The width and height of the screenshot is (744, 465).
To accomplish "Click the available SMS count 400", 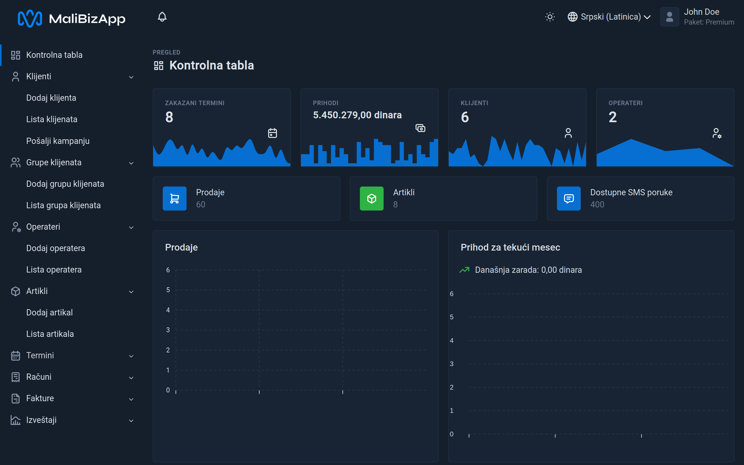I will [x=597, y=205].
